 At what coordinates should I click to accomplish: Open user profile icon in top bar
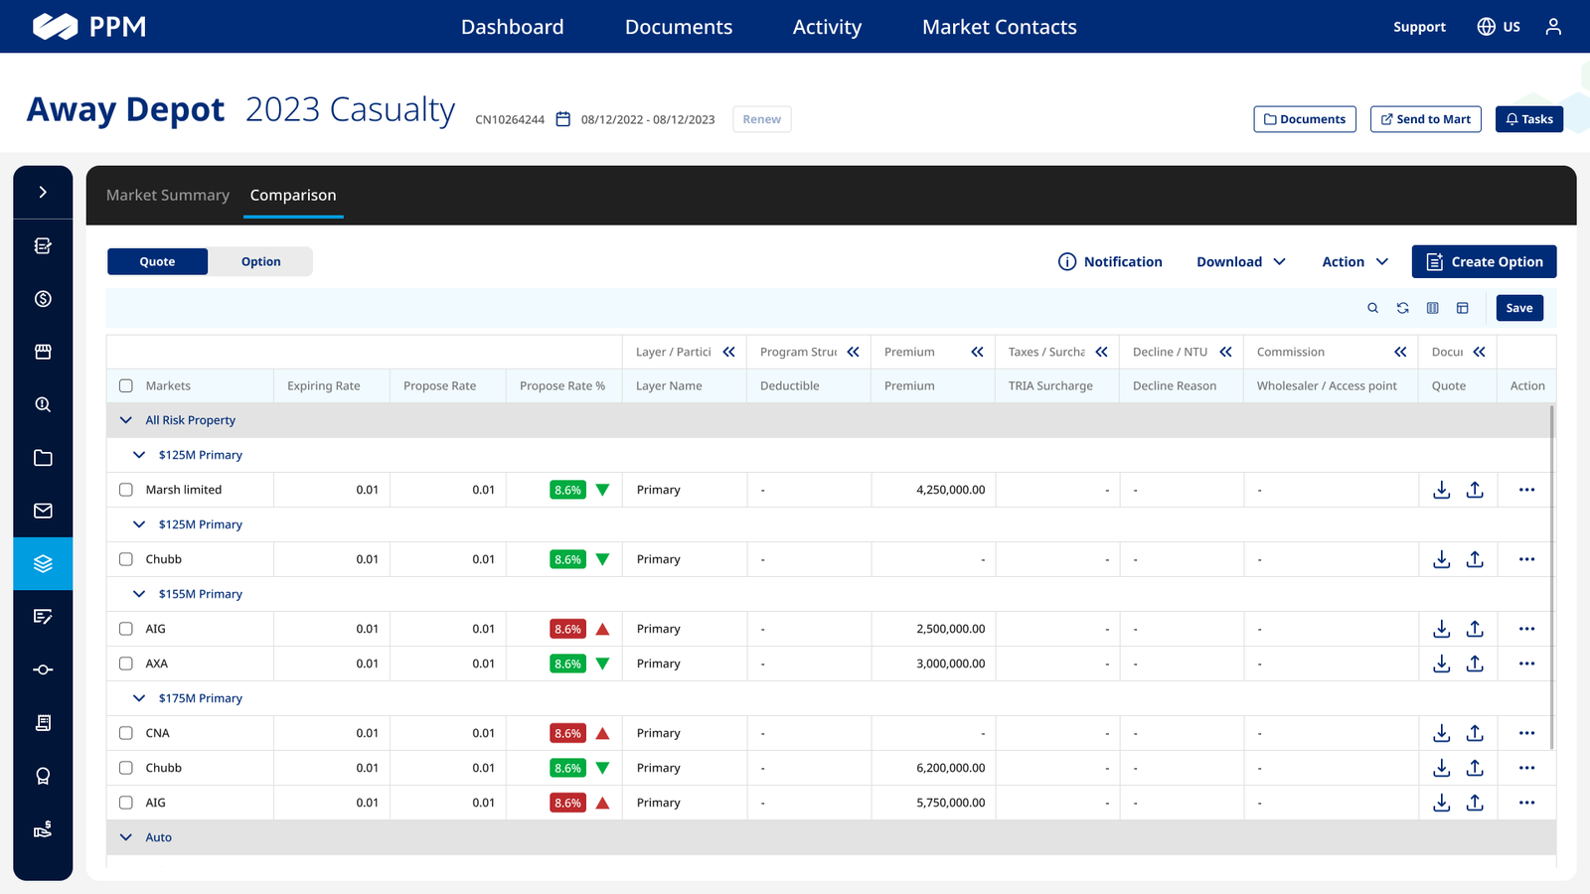[1553, 27]
